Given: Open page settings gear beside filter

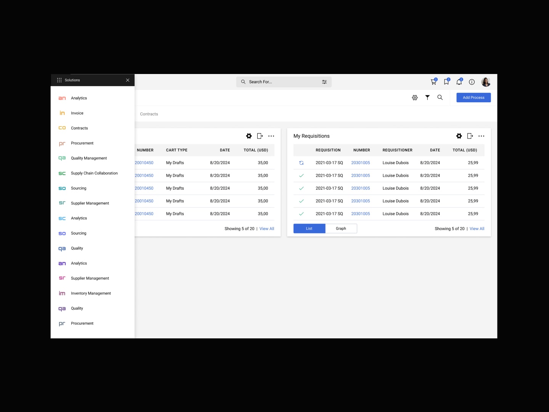Looking at the screenshot, I should coord(415,98).
